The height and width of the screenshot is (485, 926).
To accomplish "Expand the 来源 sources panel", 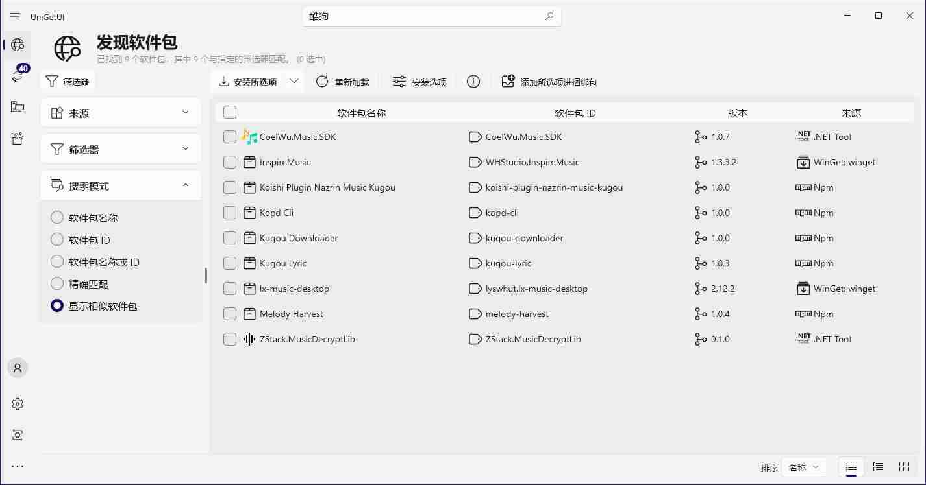I will click(x=121, y=113).
